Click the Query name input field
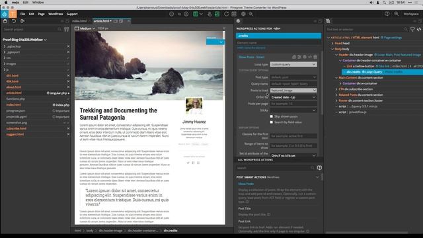 293,84
